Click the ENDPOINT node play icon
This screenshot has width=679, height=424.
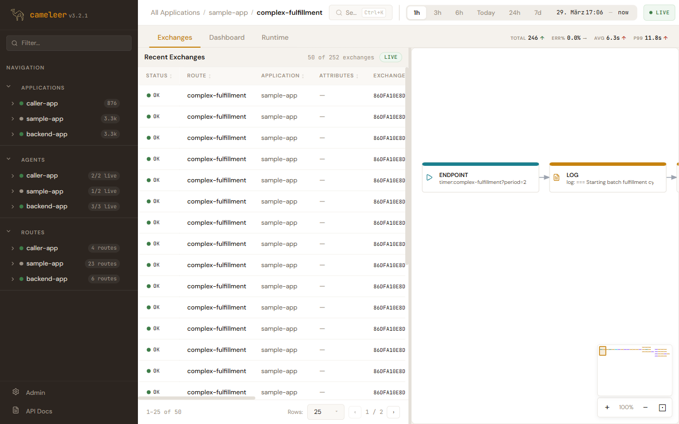coord(430,178)
